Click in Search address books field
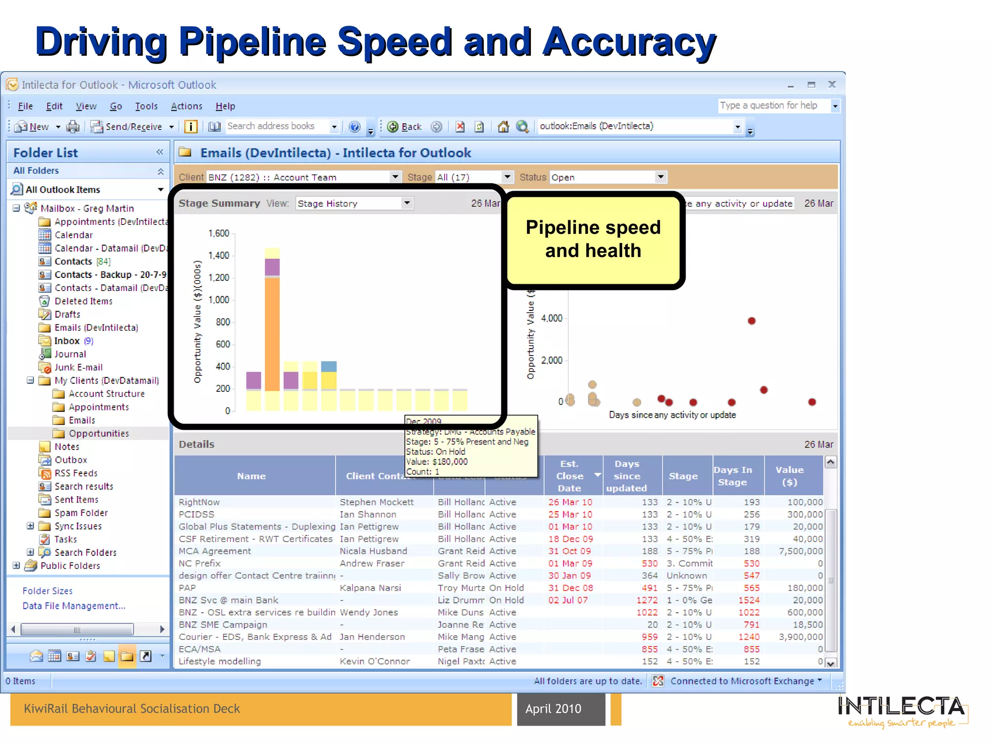The width and height of the screenshot is (993, 745). [278, 126]
